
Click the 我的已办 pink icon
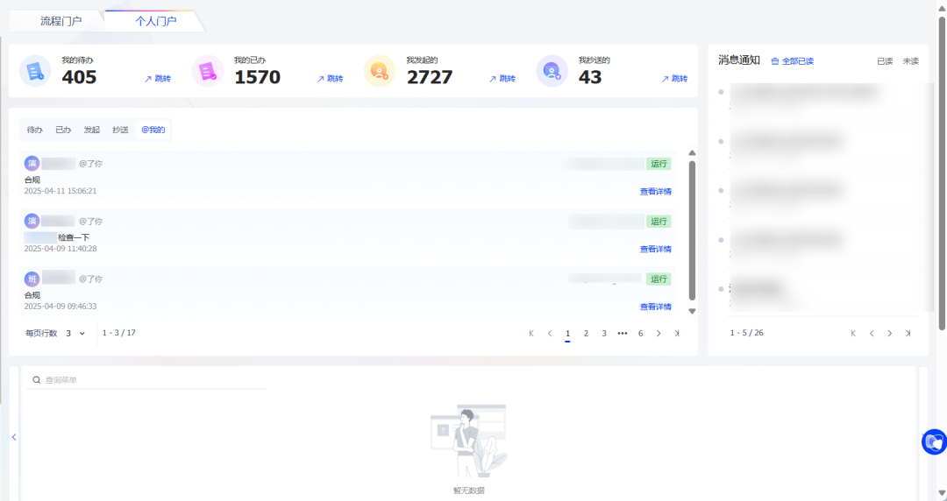(x=208, y=71)
